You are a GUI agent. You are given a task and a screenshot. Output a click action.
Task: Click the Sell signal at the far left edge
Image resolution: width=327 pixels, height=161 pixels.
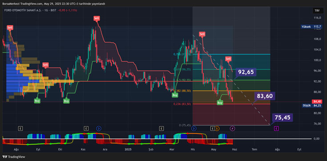10,27
